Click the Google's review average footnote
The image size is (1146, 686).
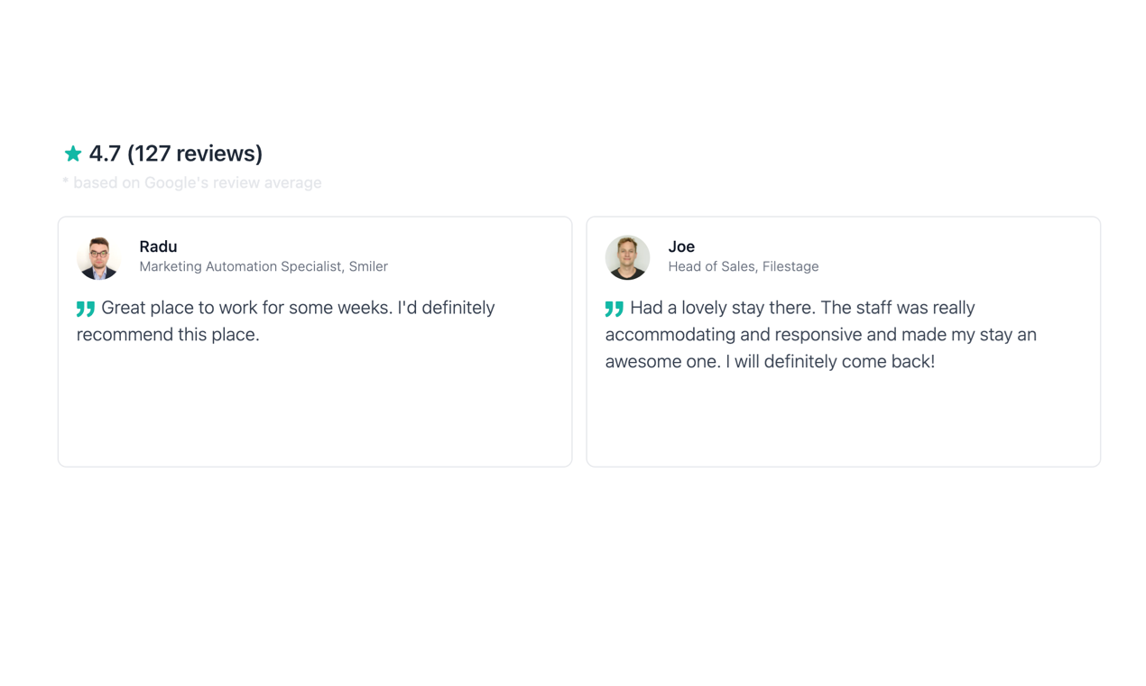(192, 182)
